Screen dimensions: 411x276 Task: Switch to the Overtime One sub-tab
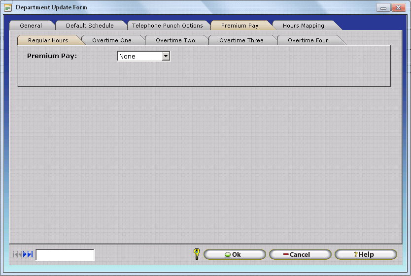coord(112,40)
